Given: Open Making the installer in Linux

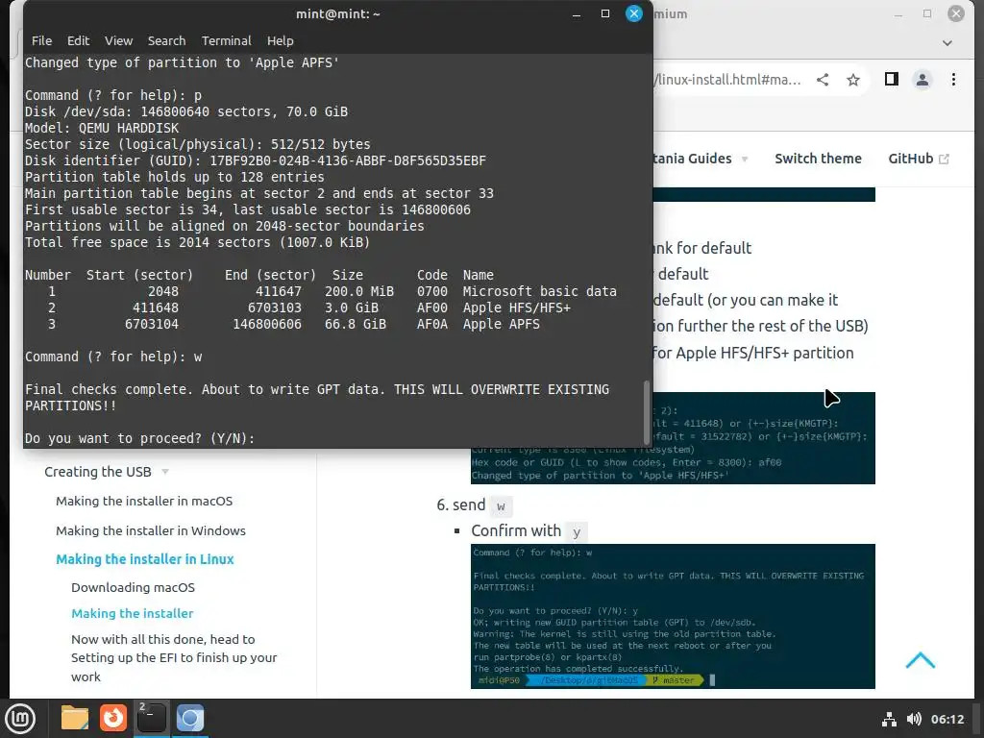Looking at the screenshot, I should pos(145,559).
